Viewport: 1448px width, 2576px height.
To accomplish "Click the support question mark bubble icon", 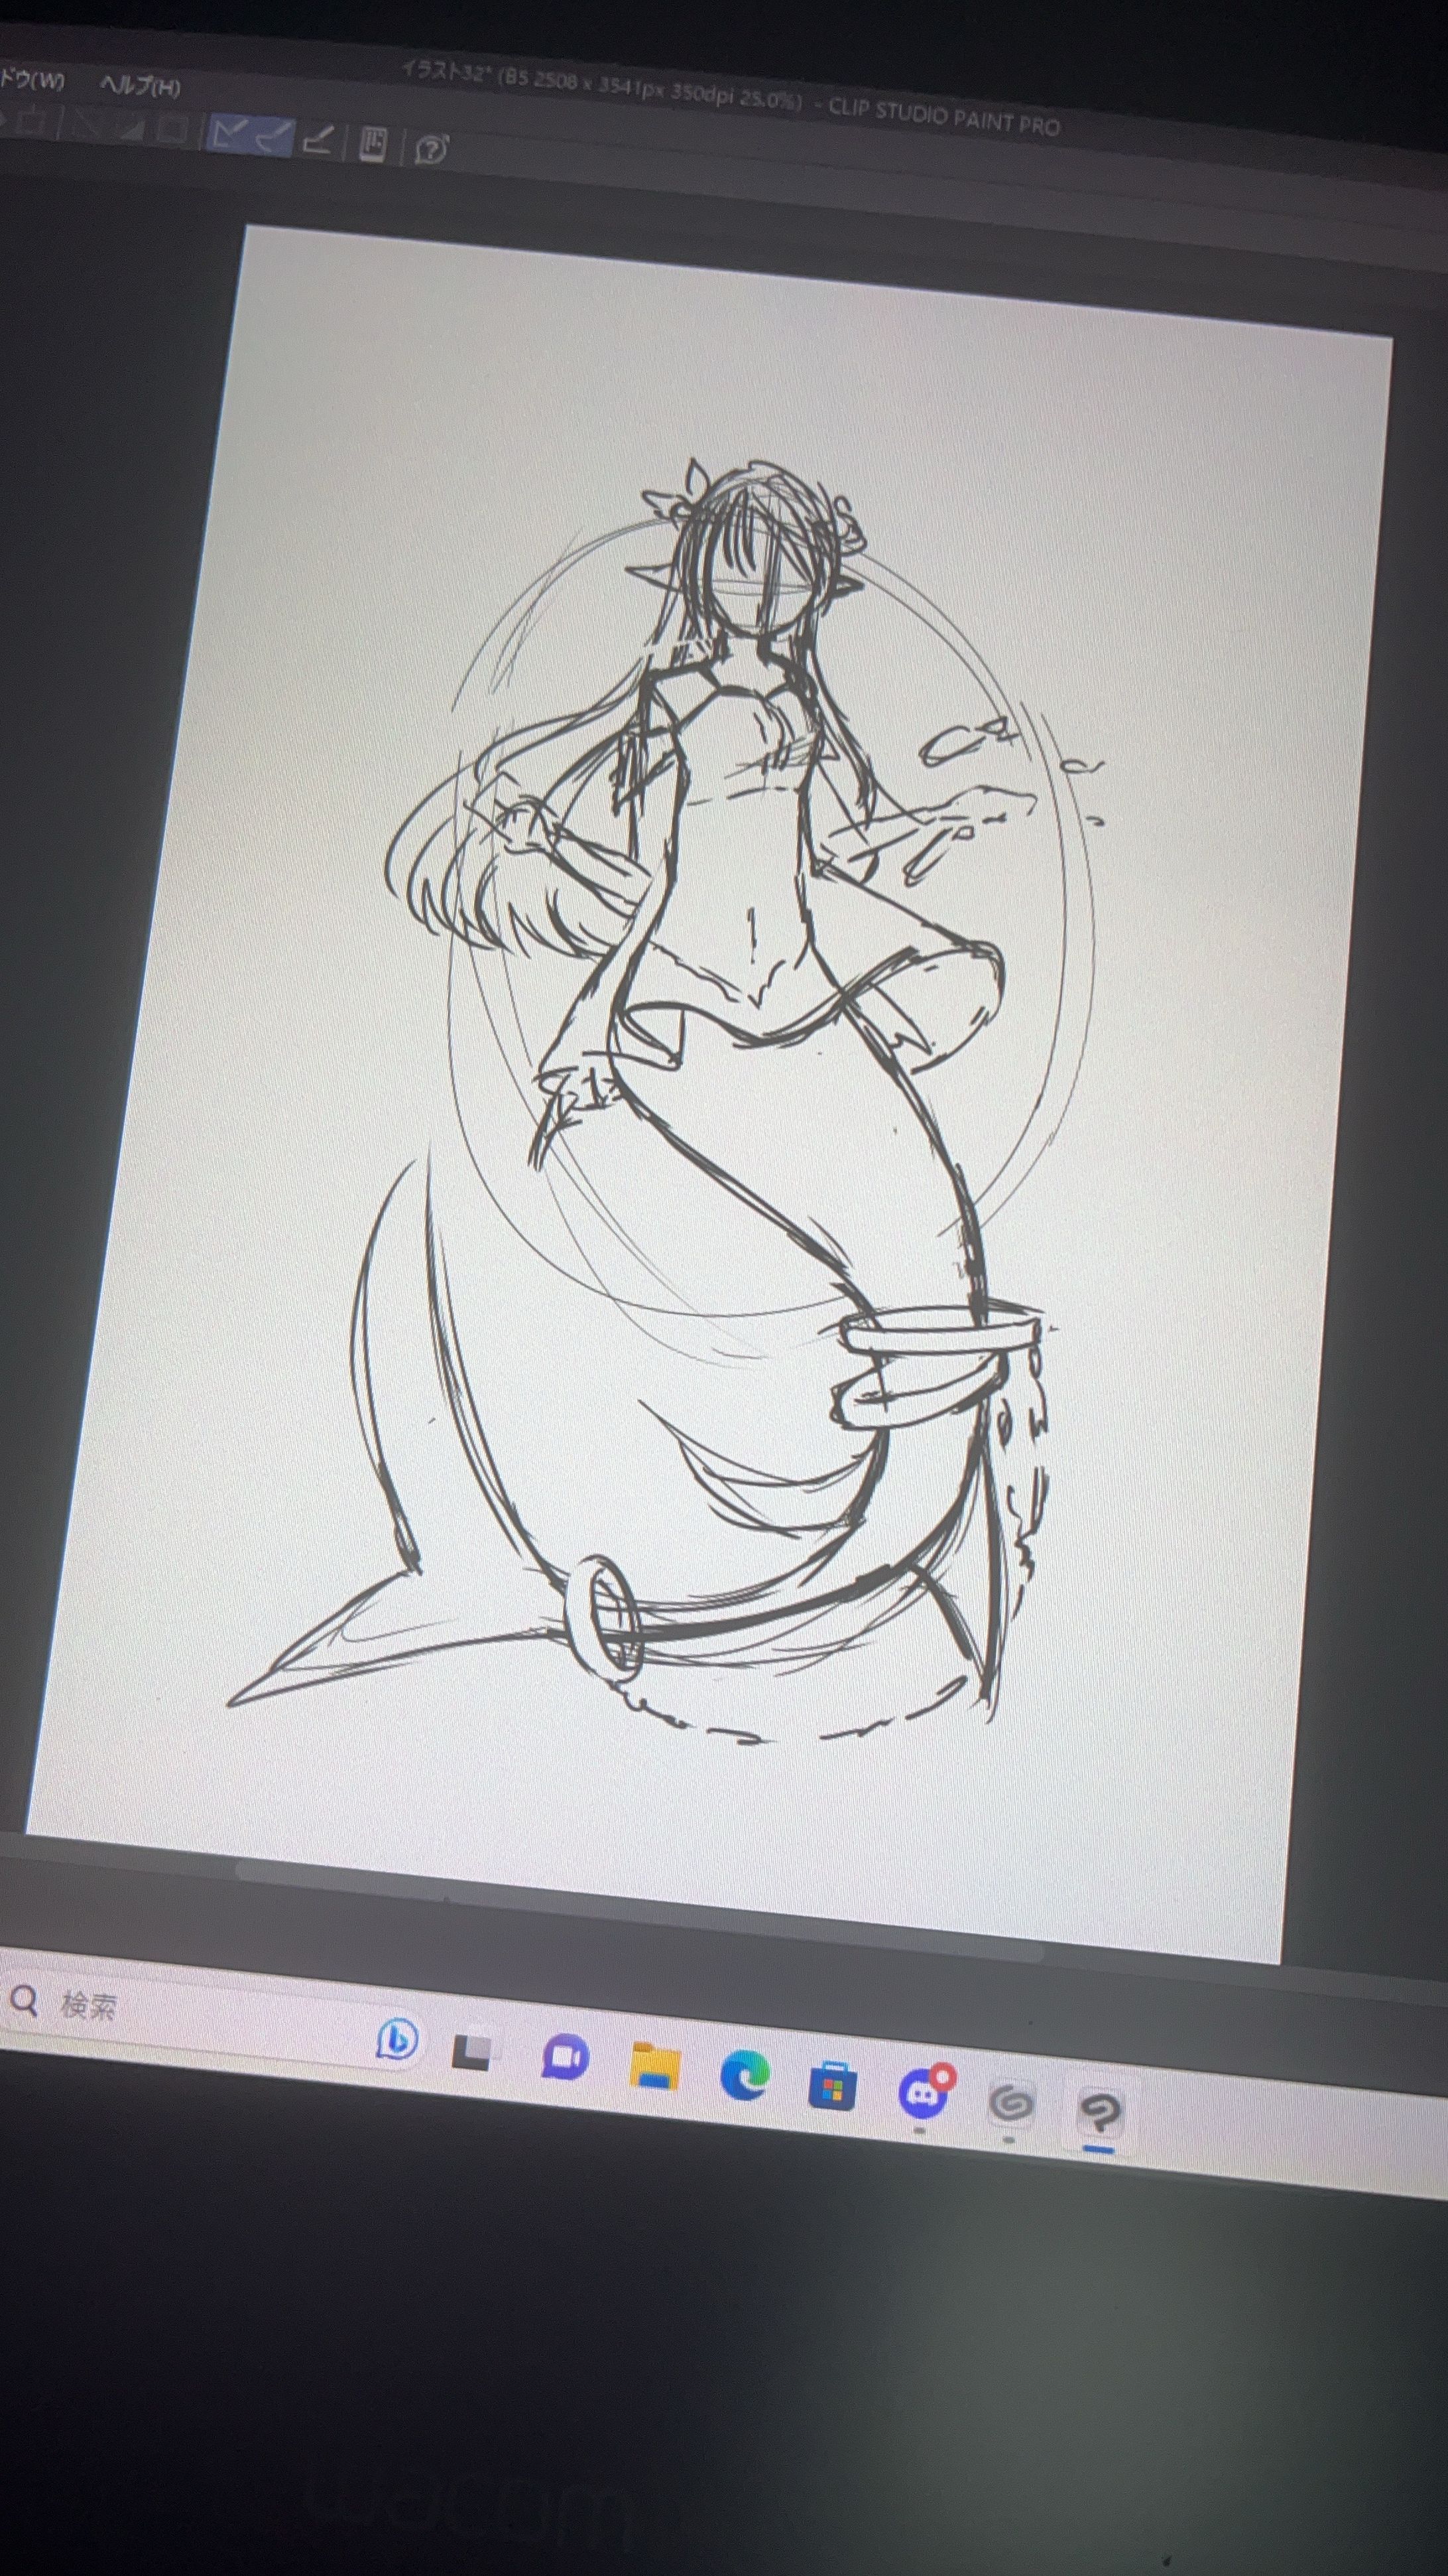I will tap(431, 149).
